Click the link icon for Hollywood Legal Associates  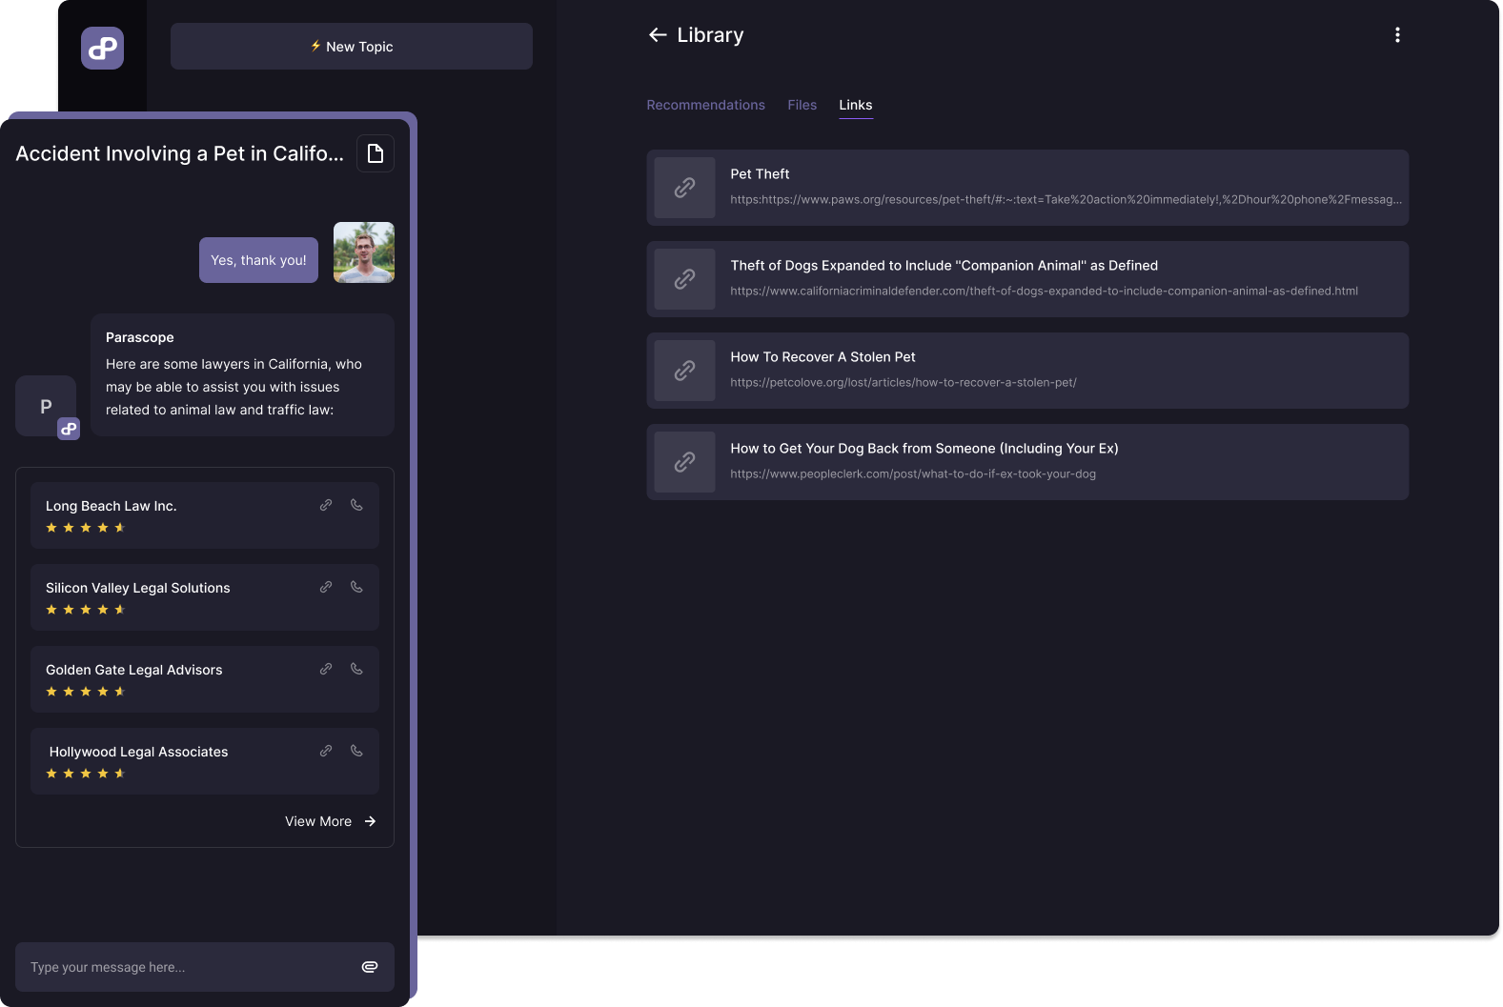coord(326,751)
